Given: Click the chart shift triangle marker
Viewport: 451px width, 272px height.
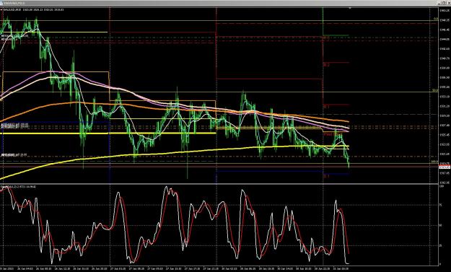Looking at the screenshot, I should (x=350, y=9).
